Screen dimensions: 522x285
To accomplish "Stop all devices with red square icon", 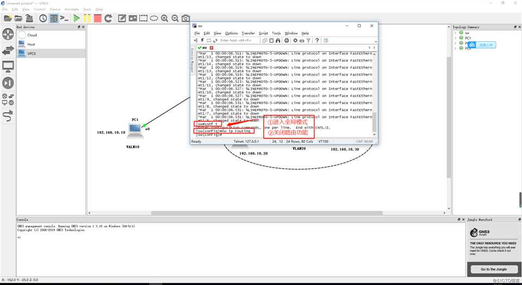I will pos(97,18).
